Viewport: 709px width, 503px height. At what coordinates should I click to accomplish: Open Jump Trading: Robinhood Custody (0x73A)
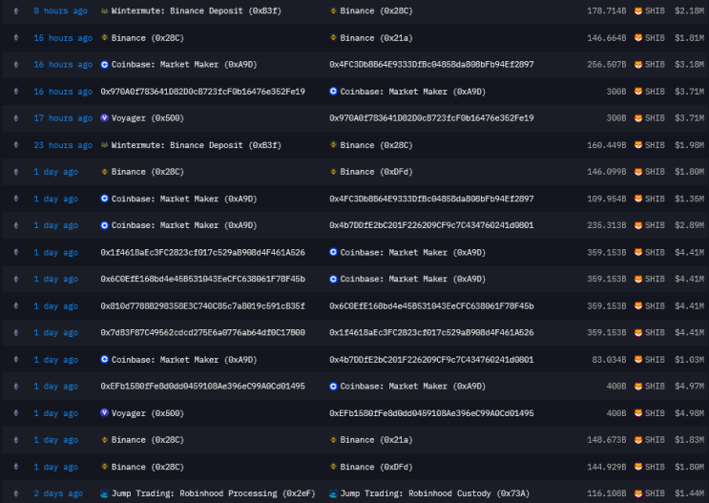coord(434,493)
